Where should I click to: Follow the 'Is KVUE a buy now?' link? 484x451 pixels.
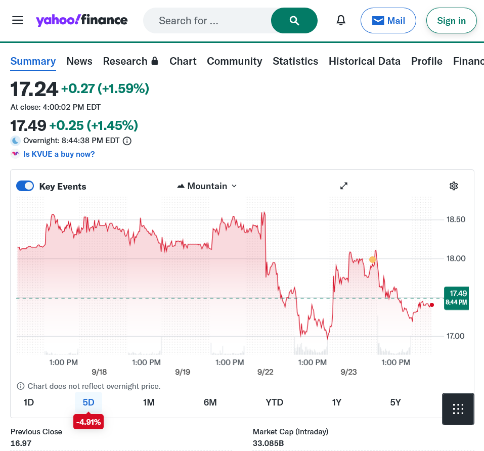[59, 154]
